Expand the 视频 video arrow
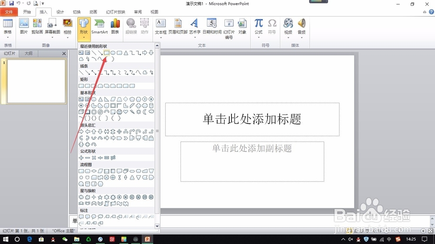 pyautogui.click(x=288, y=37)
